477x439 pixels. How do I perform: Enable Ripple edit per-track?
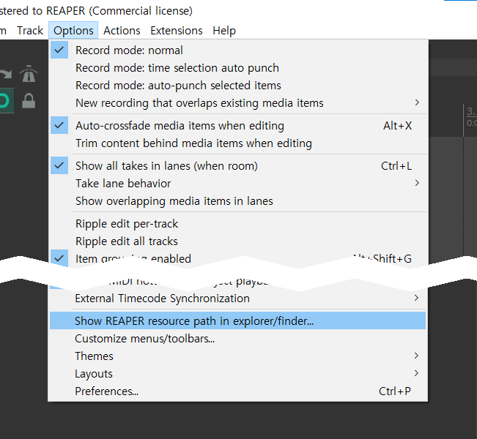[238, 224]
